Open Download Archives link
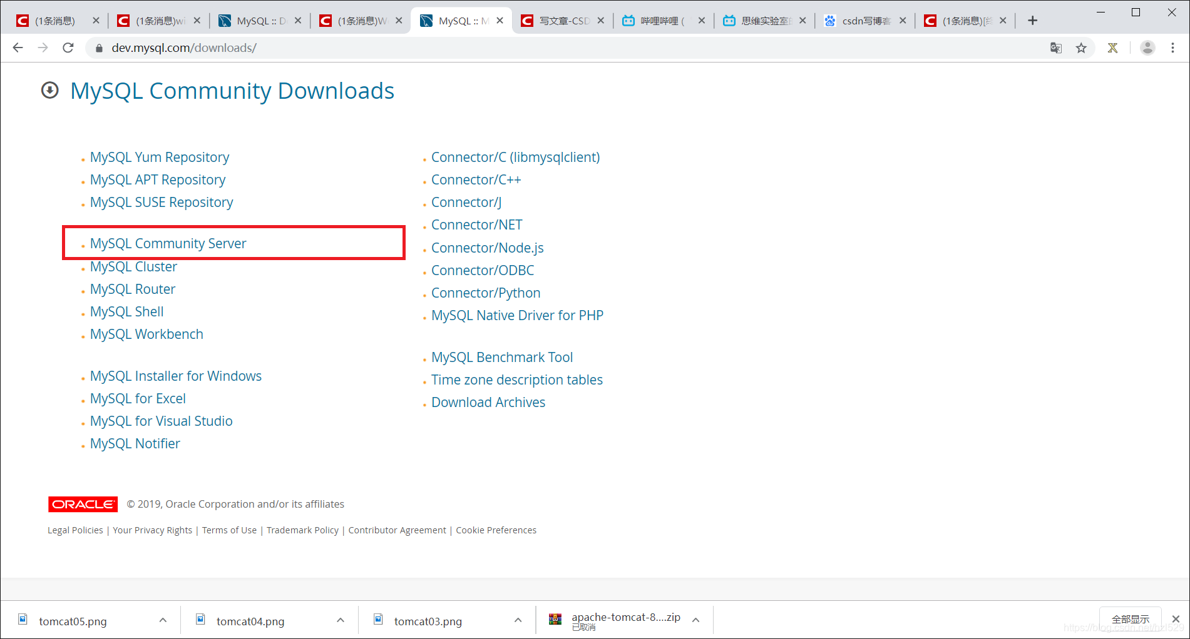The height and width of the screenshot is (639, 1190). pyautogui.click(x=488, y=402)
